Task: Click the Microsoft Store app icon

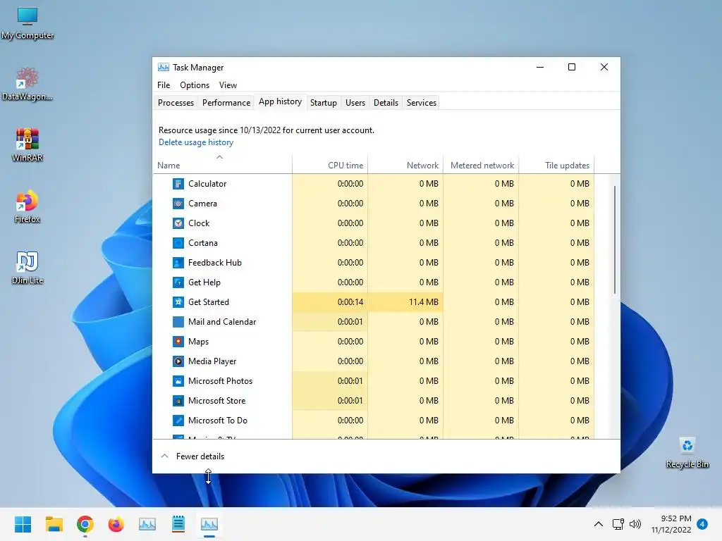Action: [178, 401]
